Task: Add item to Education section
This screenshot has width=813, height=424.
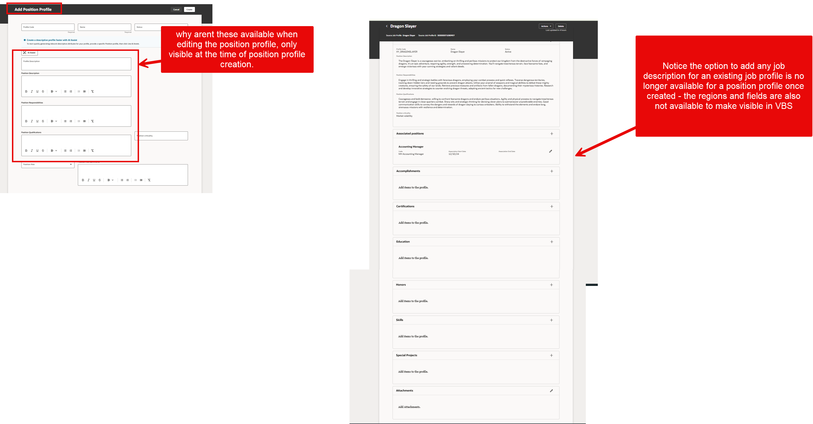Action: pos(552,242)
